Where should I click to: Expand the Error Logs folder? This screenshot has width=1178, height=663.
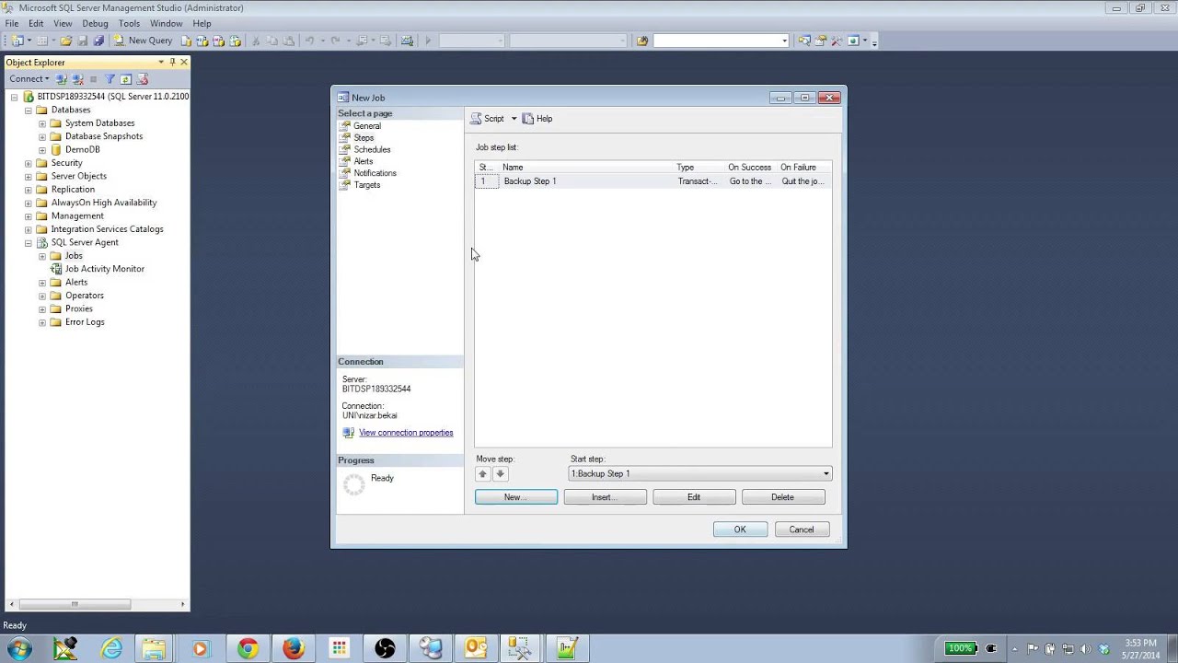tap(42, 322)
